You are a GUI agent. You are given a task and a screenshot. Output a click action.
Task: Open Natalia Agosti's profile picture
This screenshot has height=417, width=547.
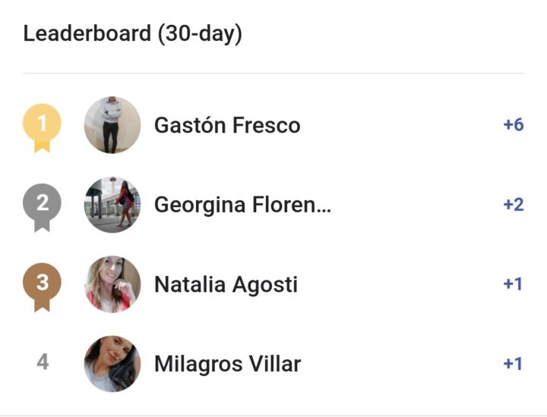tap(112, 284)
